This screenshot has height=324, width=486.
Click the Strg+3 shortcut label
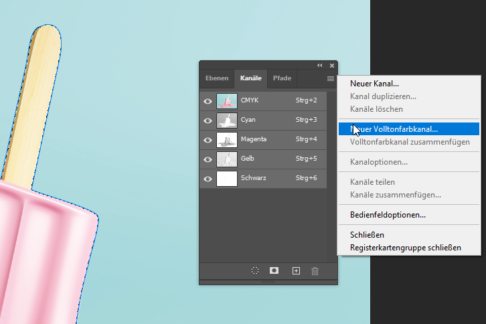tap(306, 120)
